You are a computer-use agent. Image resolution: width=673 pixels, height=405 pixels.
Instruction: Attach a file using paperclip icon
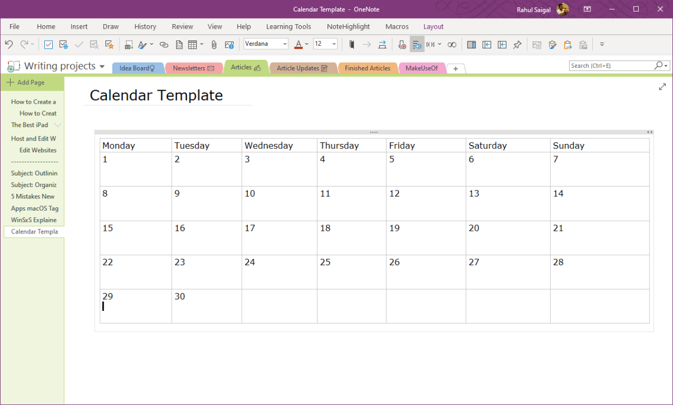click(x=214, y=44)
